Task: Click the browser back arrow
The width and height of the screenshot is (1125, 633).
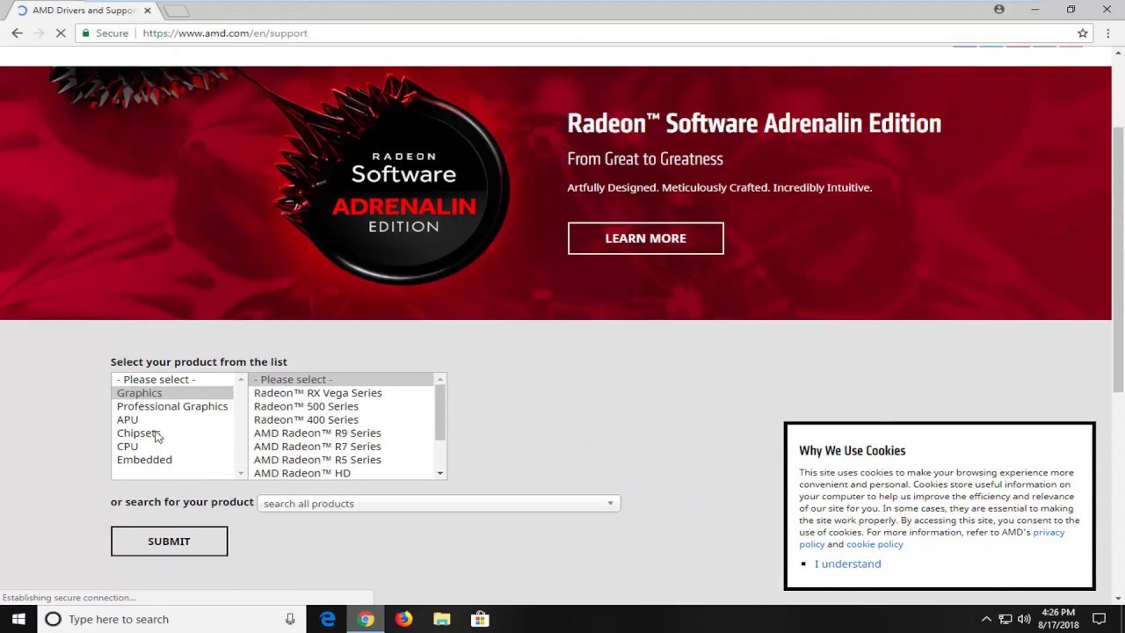Action: (x=18, y=33)
